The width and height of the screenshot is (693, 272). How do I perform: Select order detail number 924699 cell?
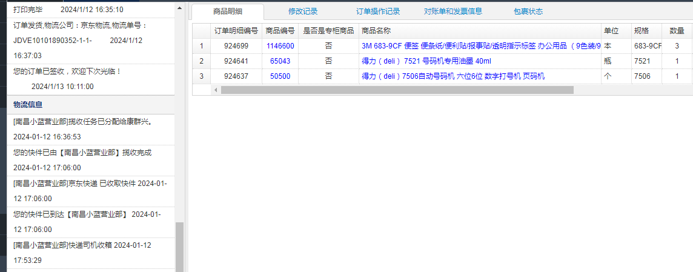click(236, 46)
